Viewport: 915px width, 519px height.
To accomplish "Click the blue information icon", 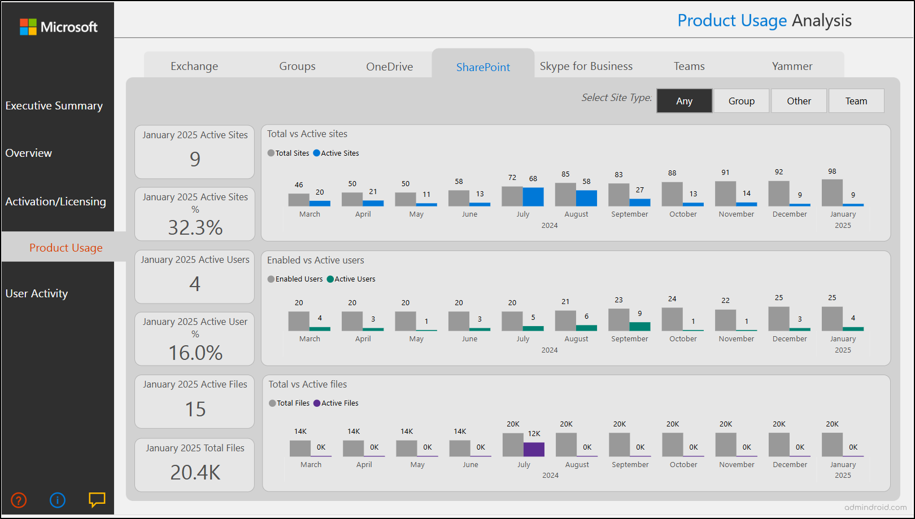I will (57, 500).
